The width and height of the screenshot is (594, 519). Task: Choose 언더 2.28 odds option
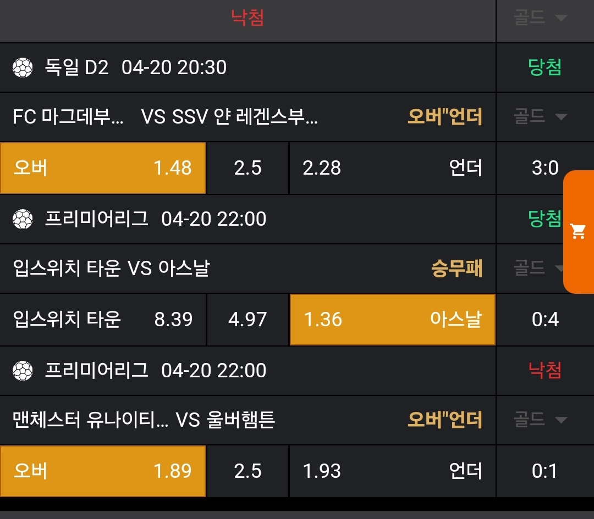[x=392, y=168]
